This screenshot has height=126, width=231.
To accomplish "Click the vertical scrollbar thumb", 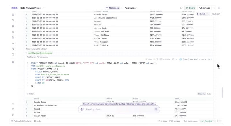I will click(222, 92).
